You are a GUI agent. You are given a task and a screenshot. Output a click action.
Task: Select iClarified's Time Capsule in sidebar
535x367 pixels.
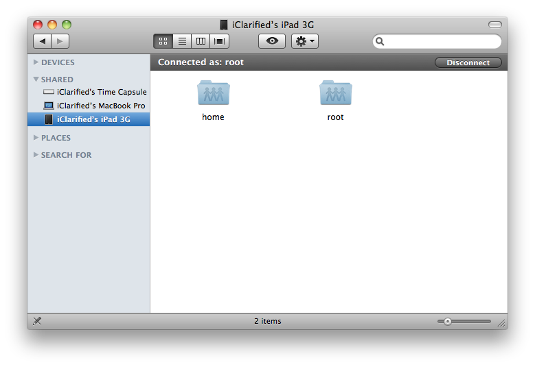pos(89,92)
